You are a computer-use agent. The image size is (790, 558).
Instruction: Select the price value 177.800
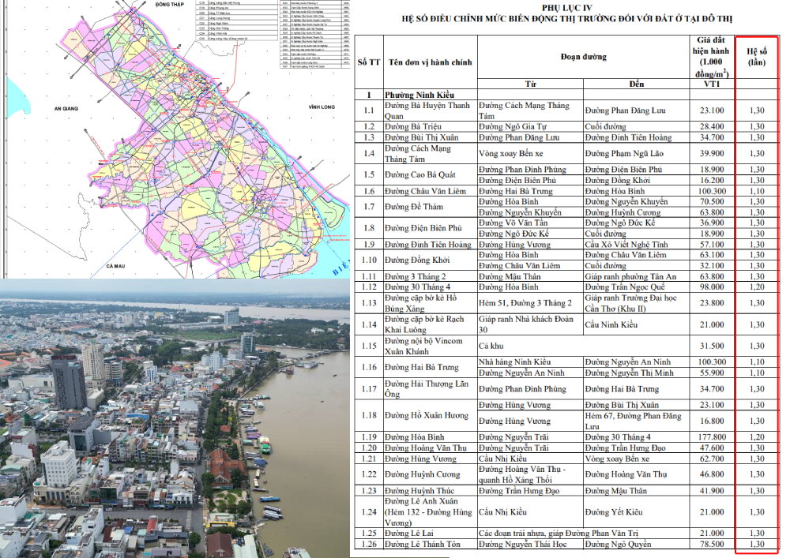coord(712,437)
